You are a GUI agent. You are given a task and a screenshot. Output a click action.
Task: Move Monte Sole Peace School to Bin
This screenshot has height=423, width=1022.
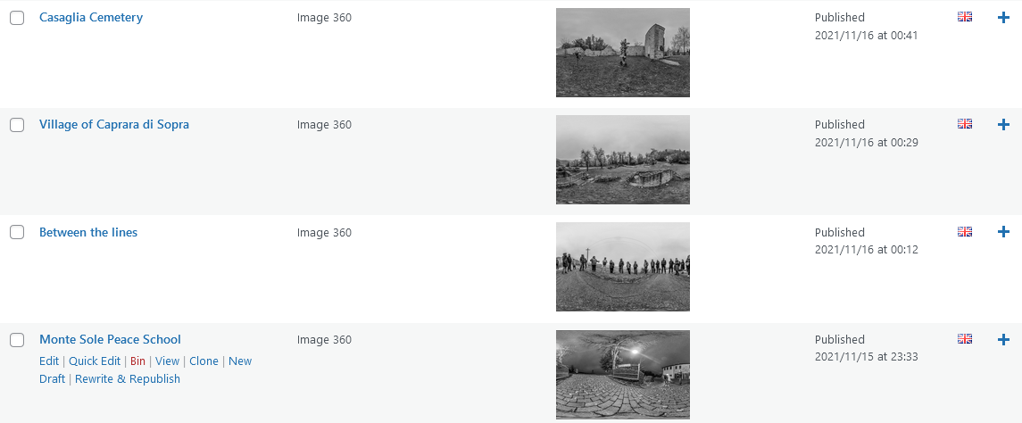[x=137, y=361]
